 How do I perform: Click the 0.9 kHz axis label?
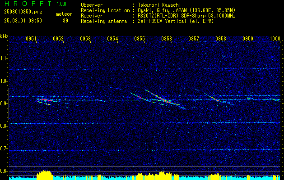click(4, 103)
